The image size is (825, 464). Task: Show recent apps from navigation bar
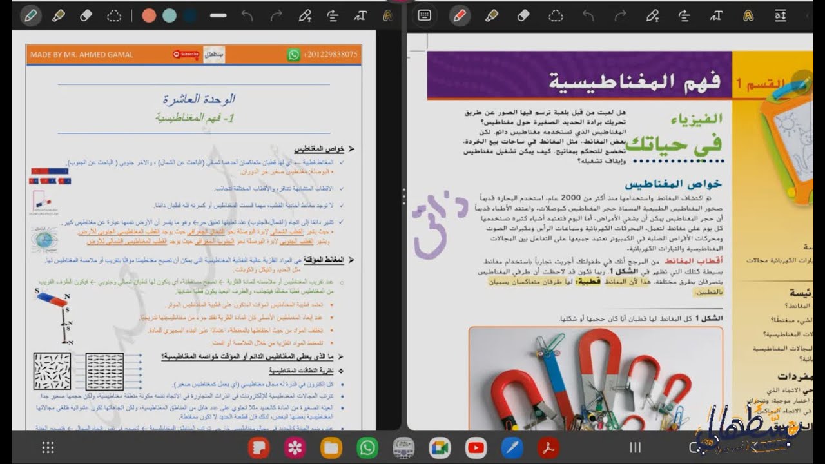click(x=635, y=447)
